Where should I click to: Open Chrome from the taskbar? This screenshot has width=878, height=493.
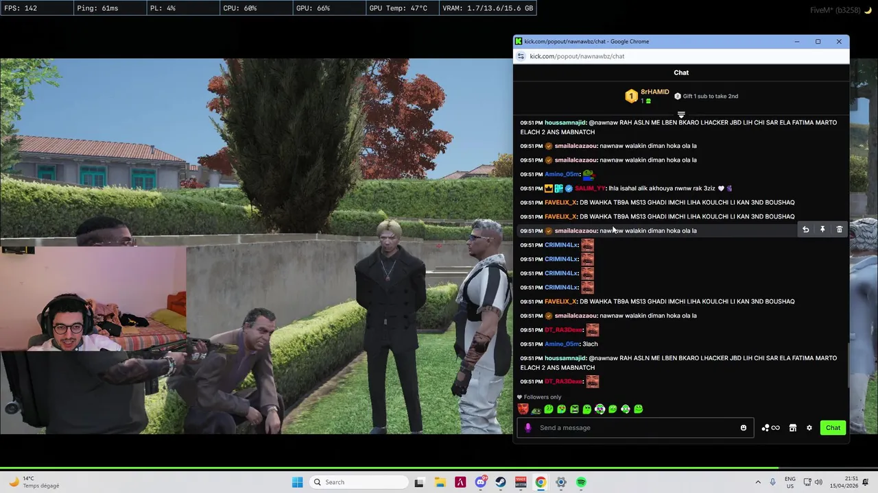541,482
